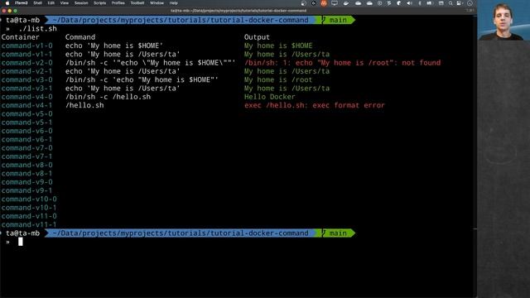The width and height of the screenshot is (530, 298).
Task: Click the Docker whale menu bar icon
Action: click(x=346, y=3)
